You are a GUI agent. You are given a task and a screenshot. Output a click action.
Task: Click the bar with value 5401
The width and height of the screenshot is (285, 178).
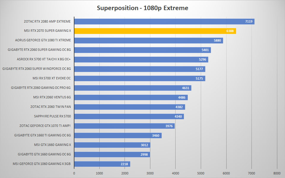(x=142, y=50)
